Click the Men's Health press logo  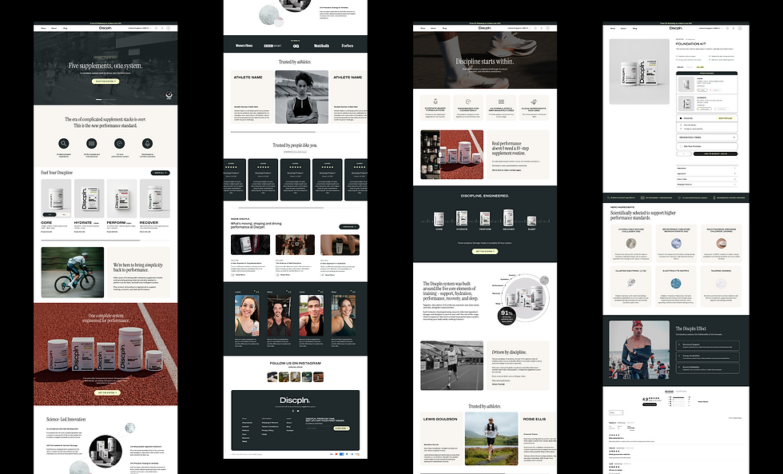(321, 46)
